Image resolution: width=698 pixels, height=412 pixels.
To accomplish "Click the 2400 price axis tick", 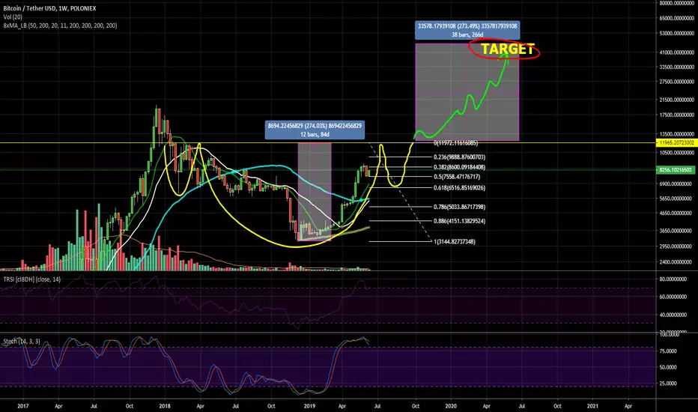I will tap(676, 262).
